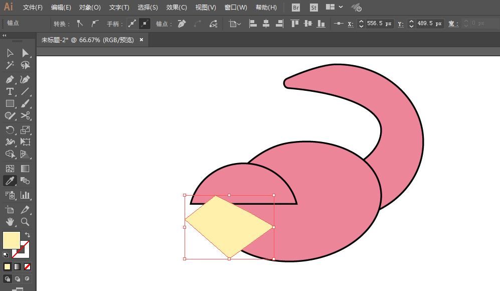Reset to default fill and stroke
Viewport: 500px width, 291px height.
pyautogui.click(x=6, y=255)
